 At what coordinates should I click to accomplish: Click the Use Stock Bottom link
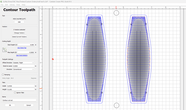point(22,56)
